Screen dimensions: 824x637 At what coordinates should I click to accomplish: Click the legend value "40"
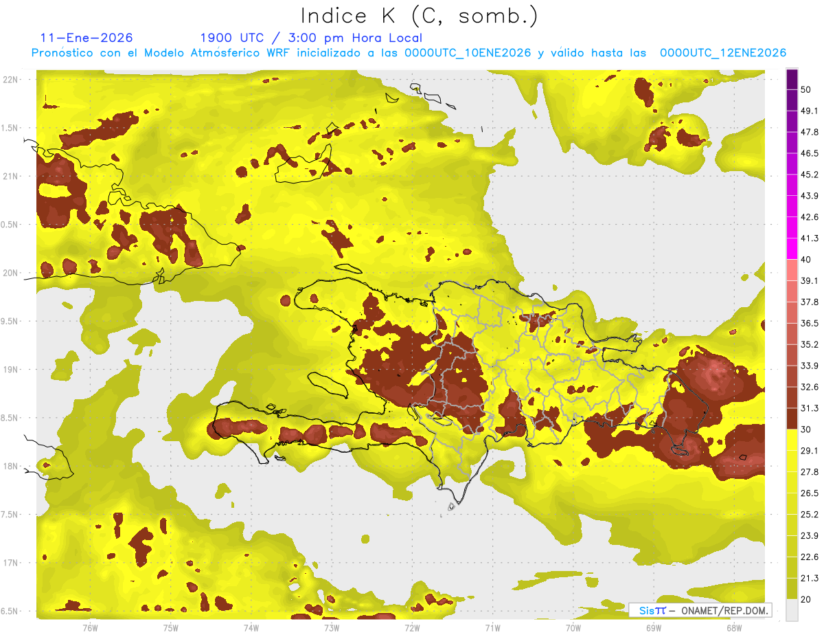pos(806,259)
